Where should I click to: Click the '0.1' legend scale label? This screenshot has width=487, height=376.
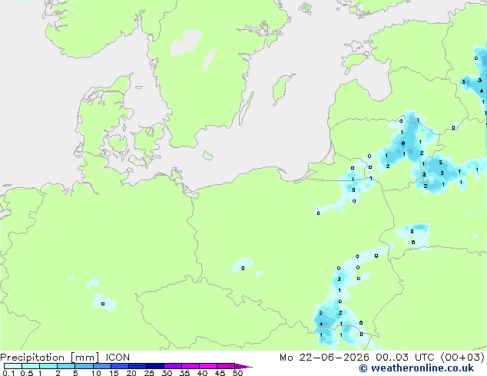point(8,373)
